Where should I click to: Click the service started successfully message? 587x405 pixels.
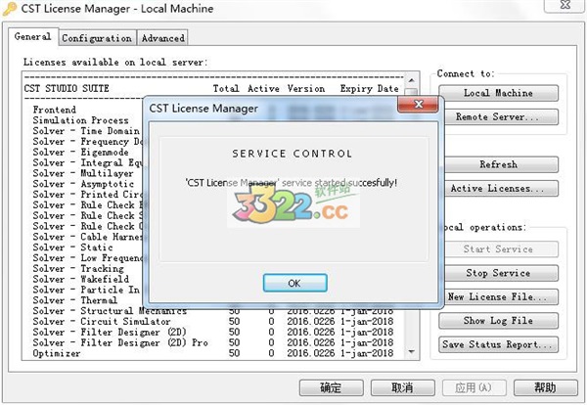pos(292,183)
